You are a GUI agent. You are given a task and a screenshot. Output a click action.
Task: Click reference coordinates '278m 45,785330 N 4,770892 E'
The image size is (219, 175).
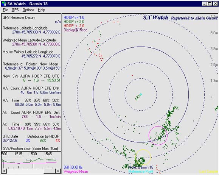[x=36, y=32]
